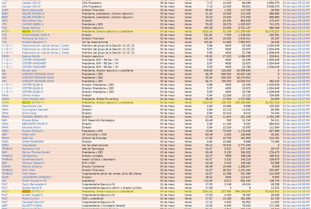311x209 pixels.
Task: Open Corto Michael John's link
Action: tap(34, 99)
